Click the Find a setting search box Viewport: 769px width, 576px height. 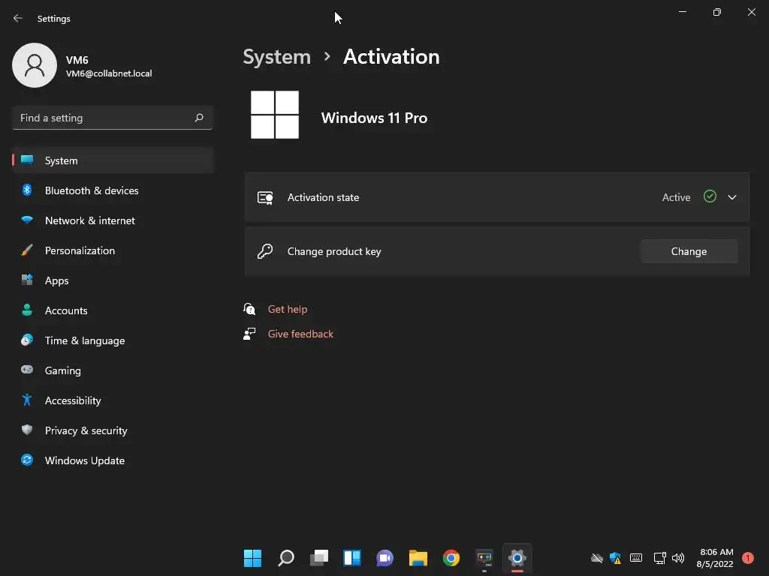(x=113, y=118)
